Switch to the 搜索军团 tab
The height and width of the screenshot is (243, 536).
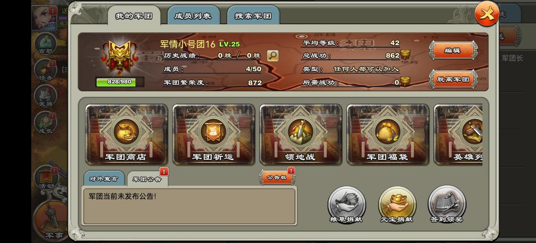click(253, 16)
